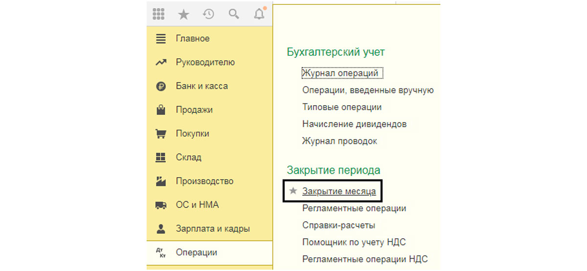The image size is (587, 271).
Task: Toggle favorite star beside Закрытие месяца
Action: tap(293, 191)
